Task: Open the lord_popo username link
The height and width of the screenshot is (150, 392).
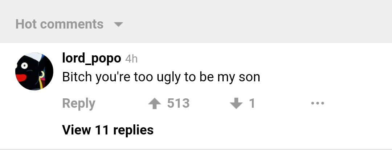Action: click(x=91, y=58)
